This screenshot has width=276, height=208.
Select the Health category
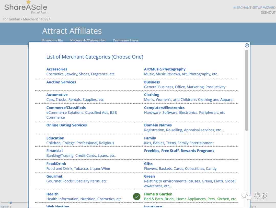click(x=52, y=194)
